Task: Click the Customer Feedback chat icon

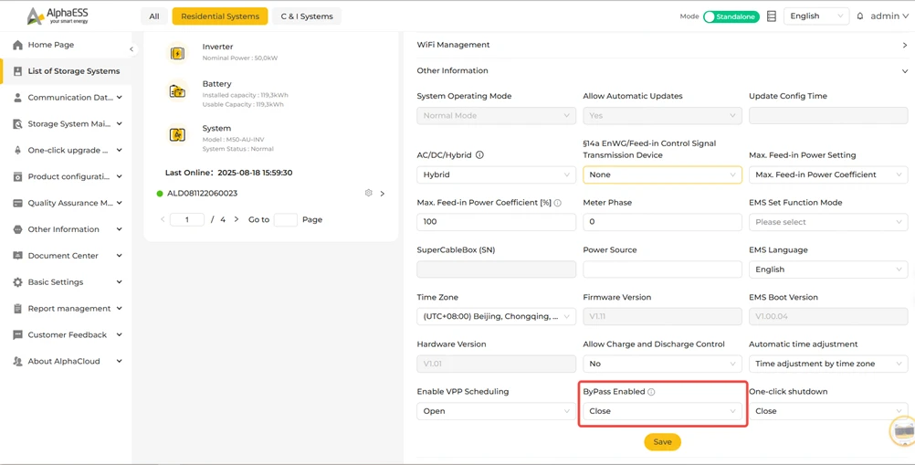Action: click(17, 335)
